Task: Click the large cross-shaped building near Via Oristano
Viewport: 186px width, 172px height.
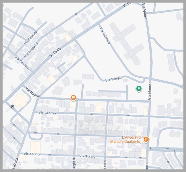Action: (127, 42)
